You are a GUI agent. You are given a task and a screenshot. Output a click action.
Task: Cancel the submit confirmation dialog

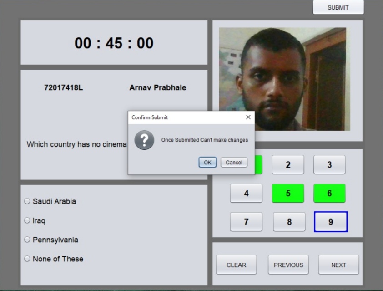233,162
